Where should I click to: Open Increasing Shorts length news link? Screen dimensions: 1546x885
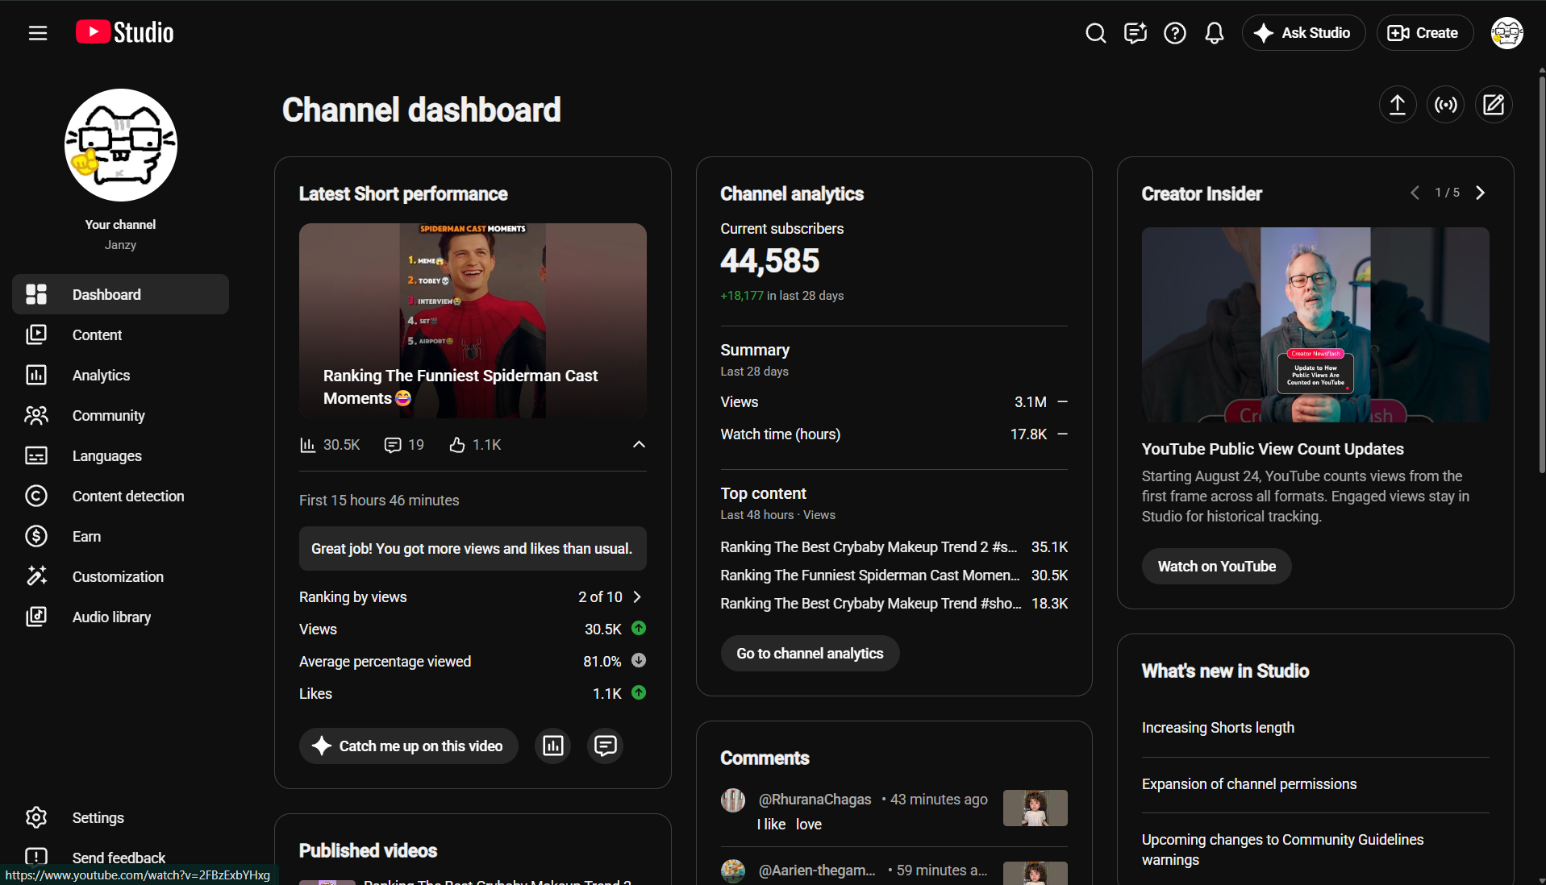tap(1218, 728)
